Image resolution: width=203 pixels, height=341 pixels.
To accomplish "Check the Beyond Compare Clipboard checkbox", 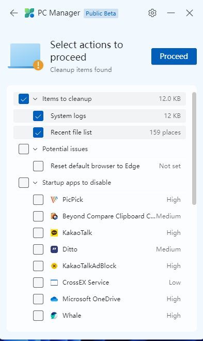I will tap(38, 216).
